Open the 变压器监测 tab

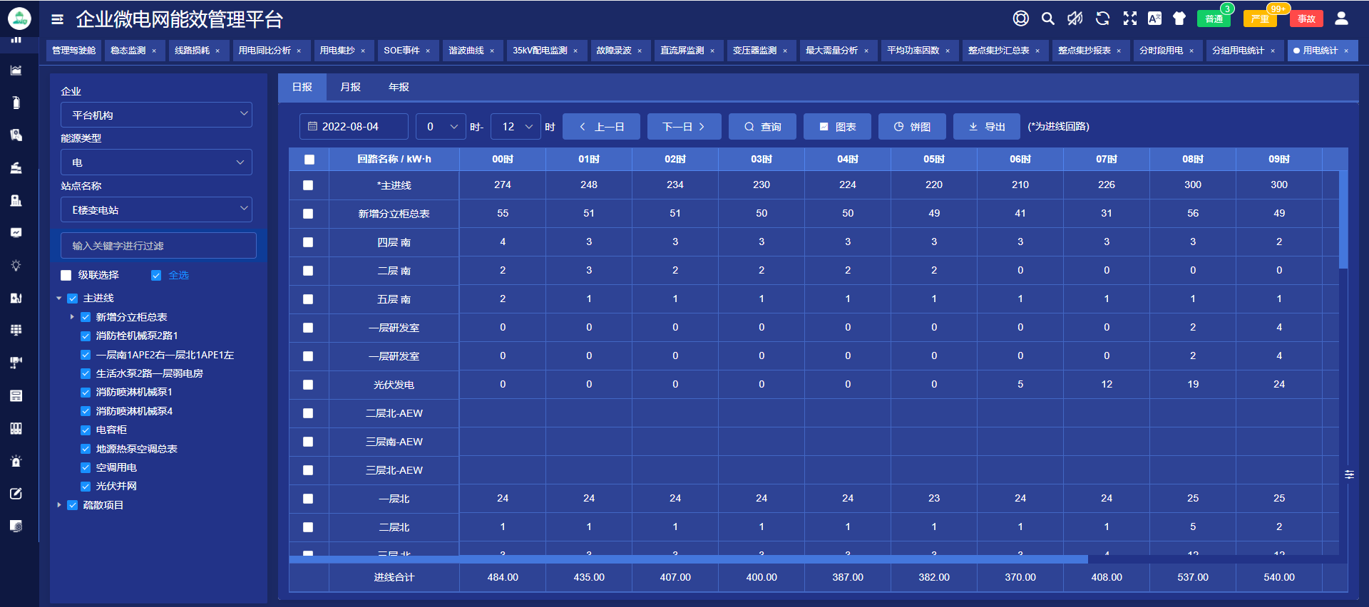click(x=754, y=51)
